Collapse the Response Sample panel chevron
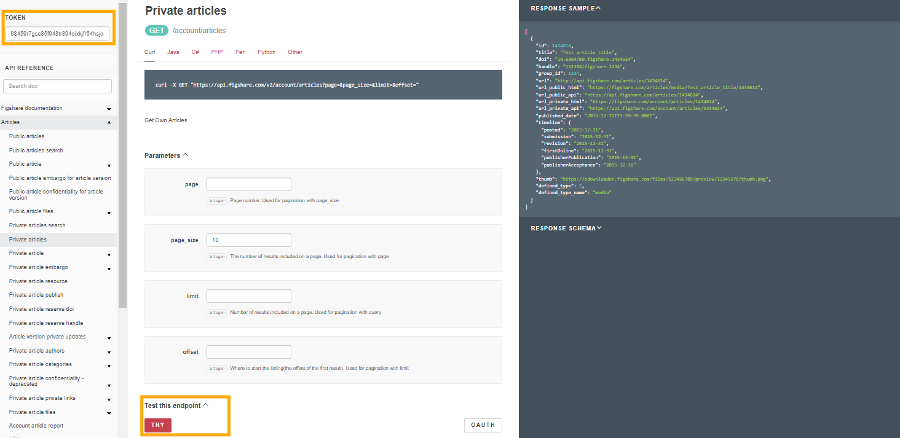The height and width of the screenshot is (438, 900). [598, 9]
